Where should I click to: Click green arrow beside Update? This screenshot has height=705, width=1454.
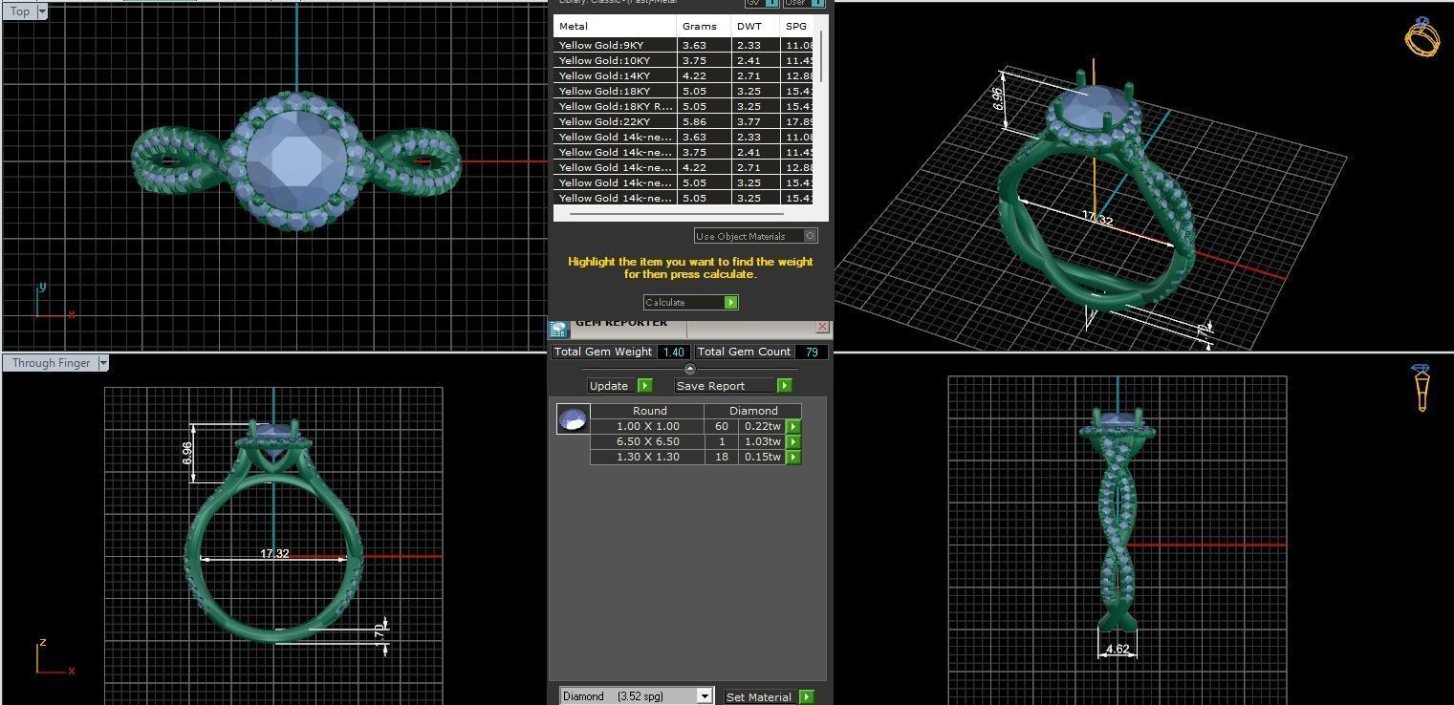(645, 386)
